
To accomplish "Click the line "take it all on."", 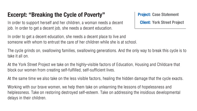I will tap(18, 56).
